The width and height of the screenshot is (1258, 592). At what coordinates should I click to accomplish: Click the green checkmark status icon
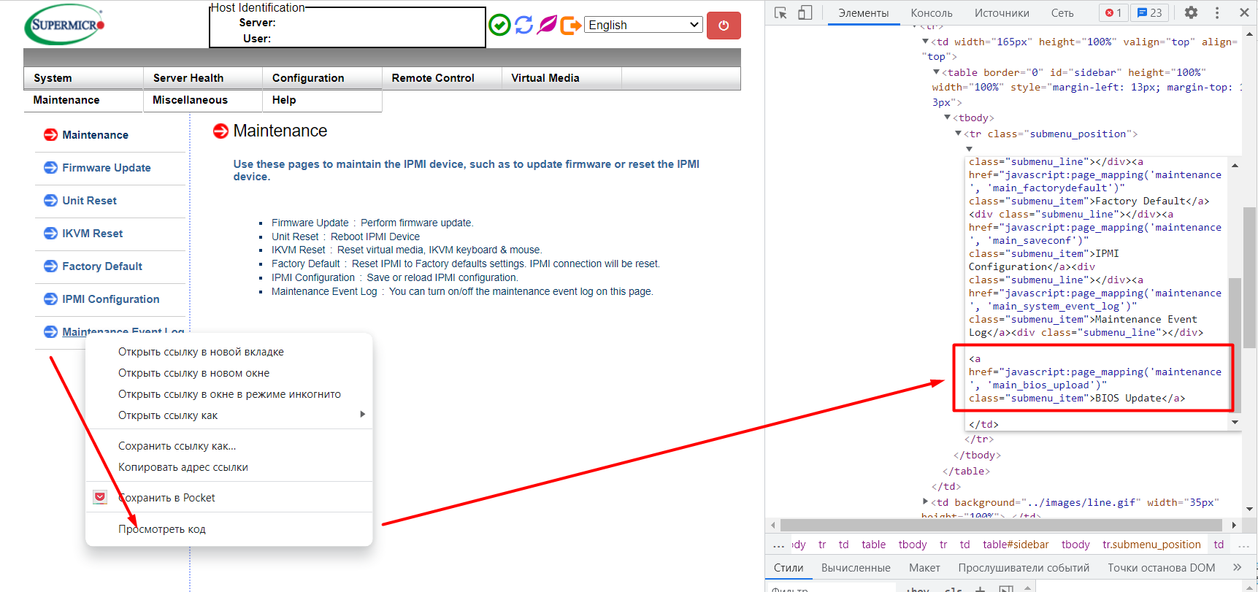coord(499,25)
